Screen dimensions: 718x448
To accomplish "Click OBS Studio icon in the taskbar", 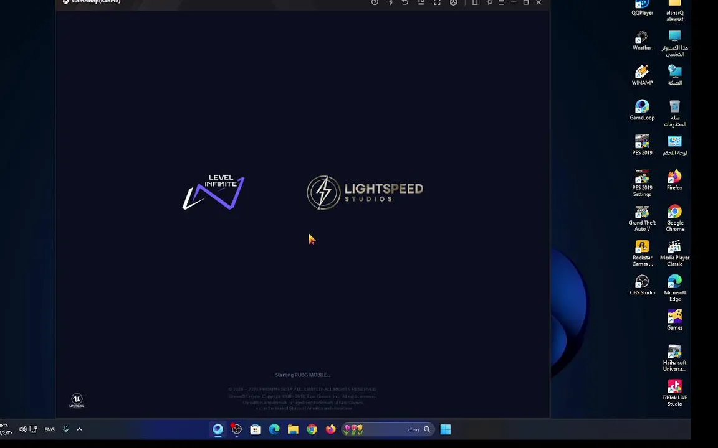I will point(237,429).
